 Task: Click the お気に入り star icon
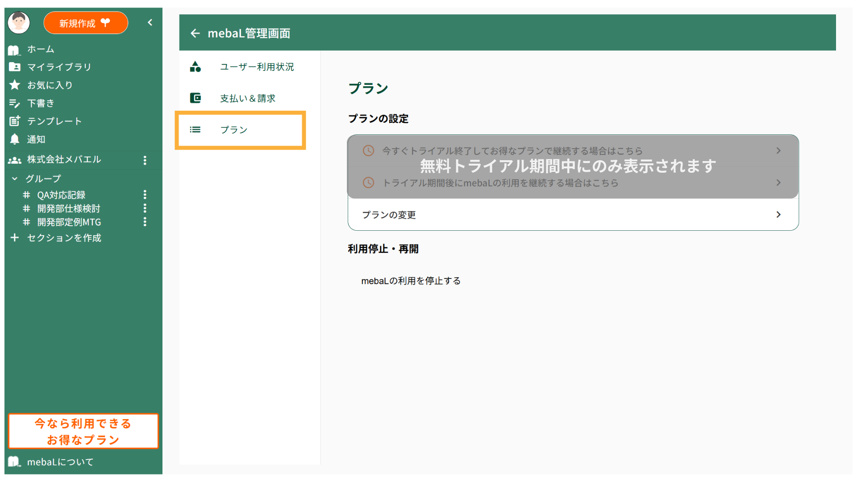pos(15,85)
